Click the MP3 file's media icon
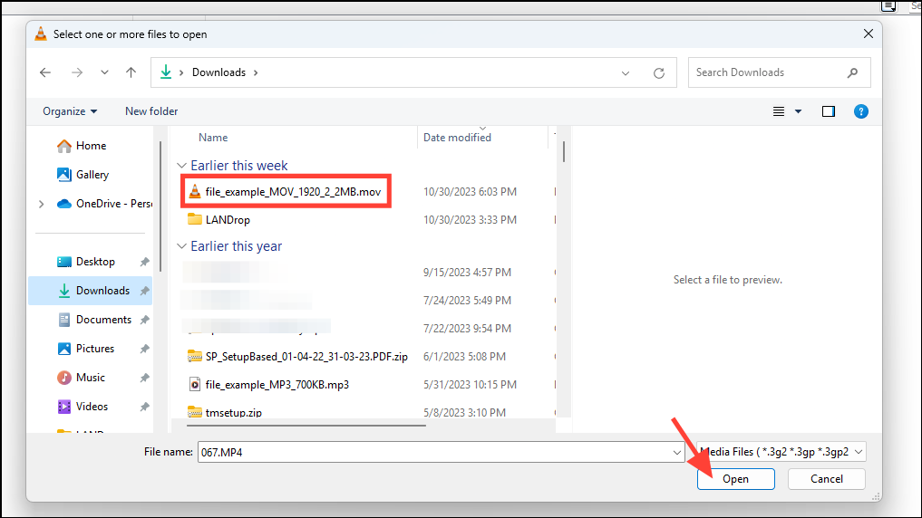922x518 pixels. pos(195,385)
